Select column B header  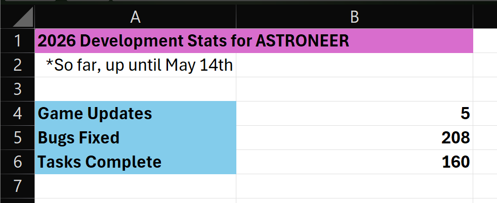click(x=354, y=17)
